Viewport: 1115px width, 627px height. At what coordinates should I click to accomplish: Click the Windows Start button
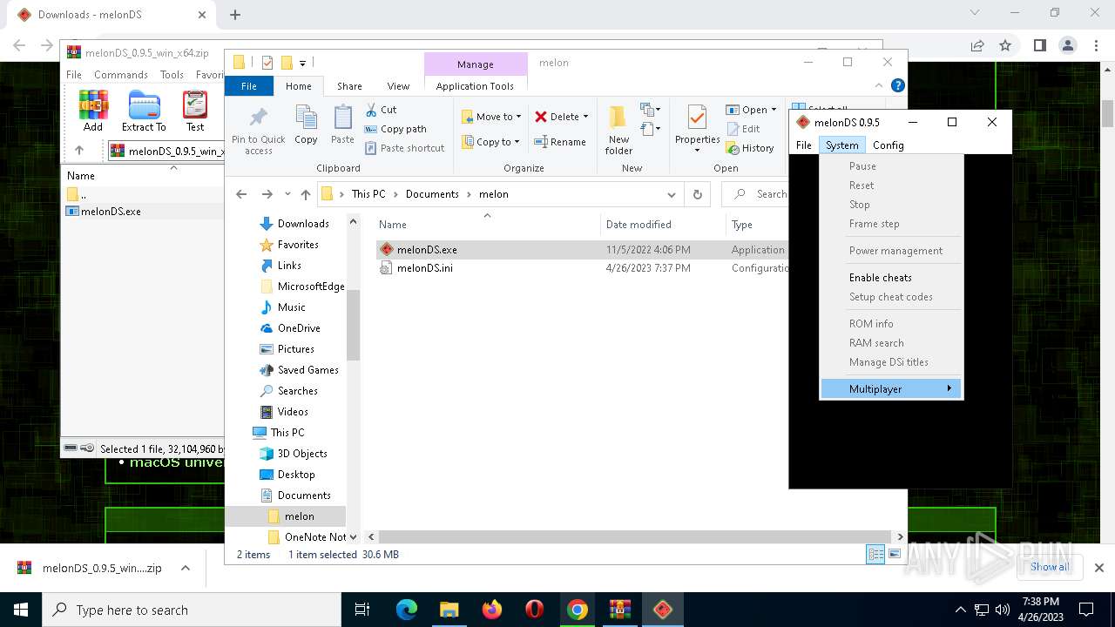[x=21, y=610]
